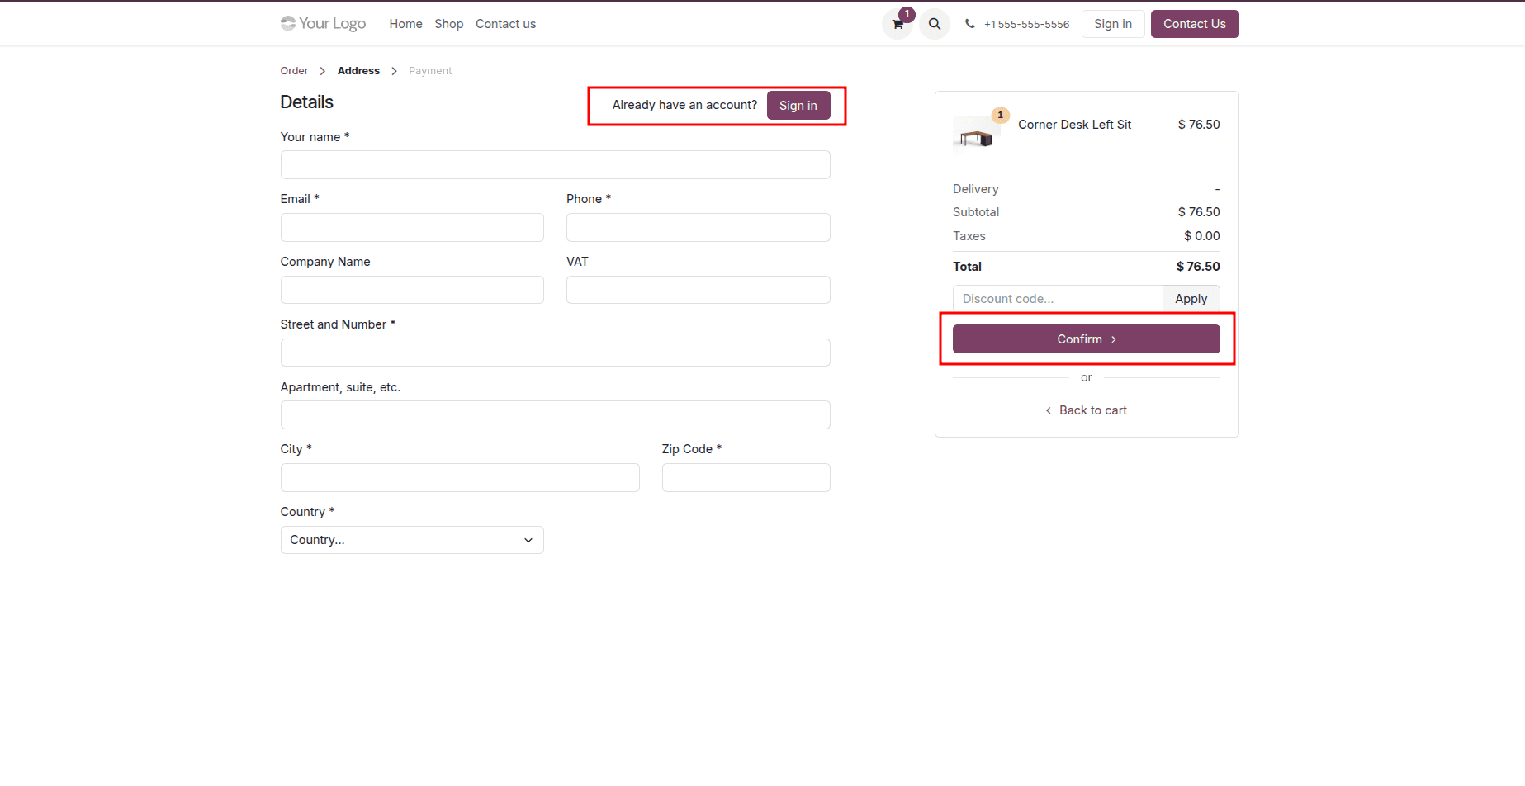
Task: Click the Contact Us header button
Action: (1195, 24)
